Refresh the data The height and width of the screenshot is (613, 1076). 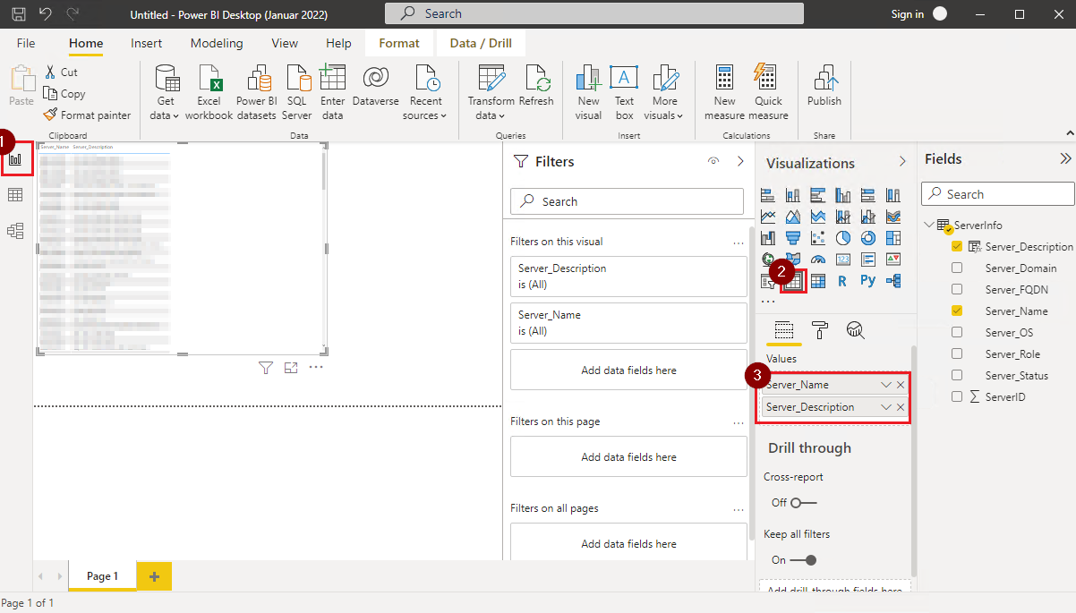click(536, 87)
